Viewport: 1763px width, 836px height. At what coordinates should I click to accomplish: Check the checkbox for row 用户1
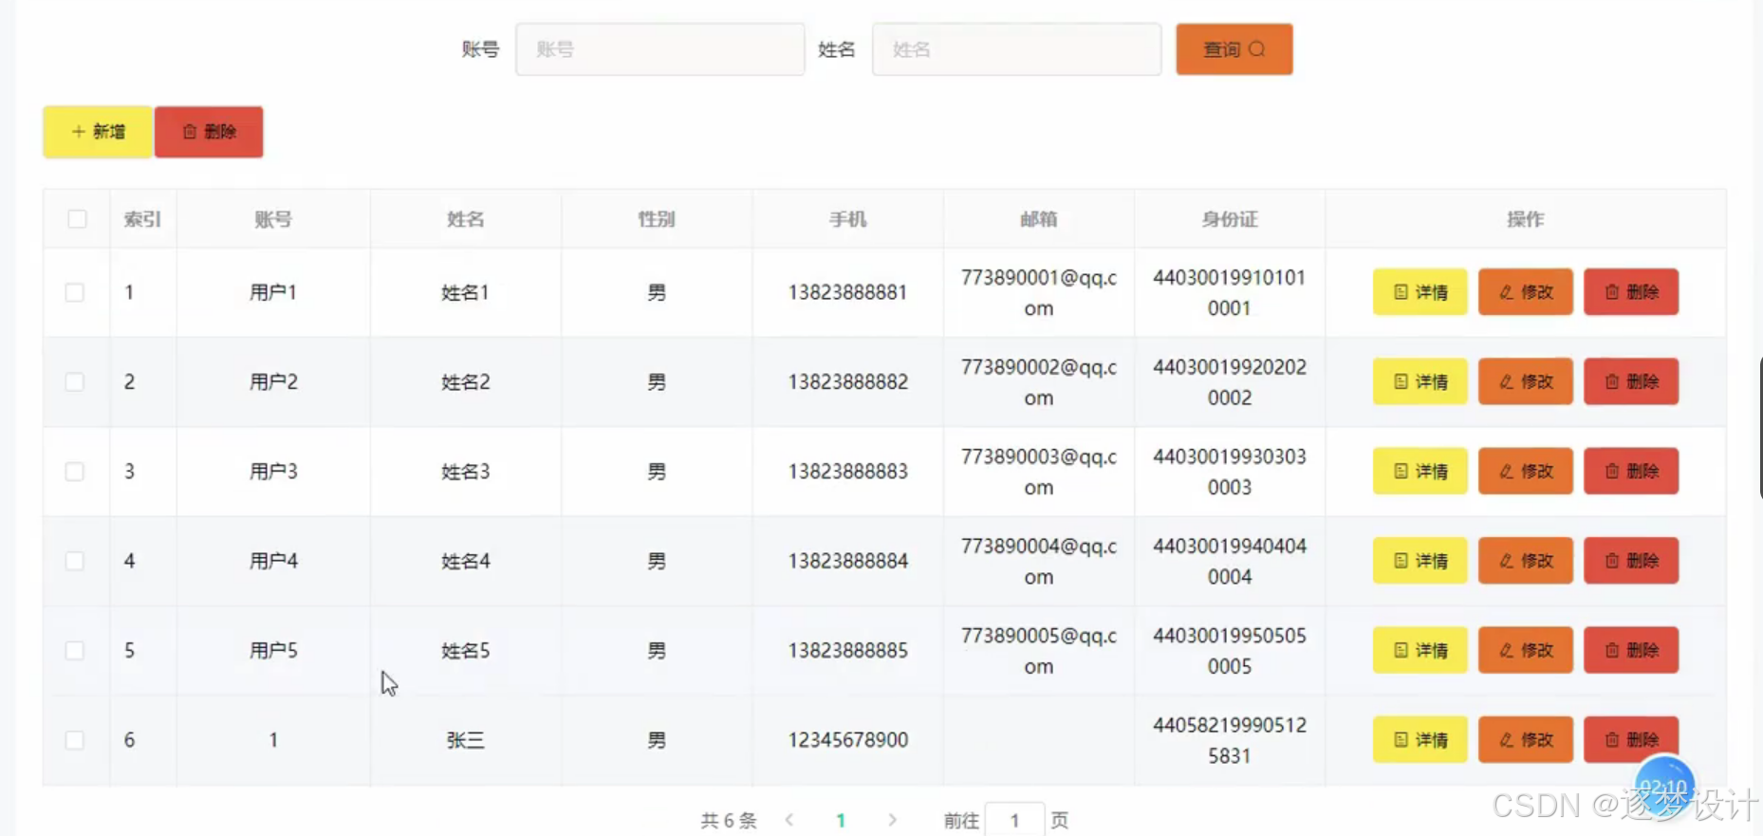[75, 292]
